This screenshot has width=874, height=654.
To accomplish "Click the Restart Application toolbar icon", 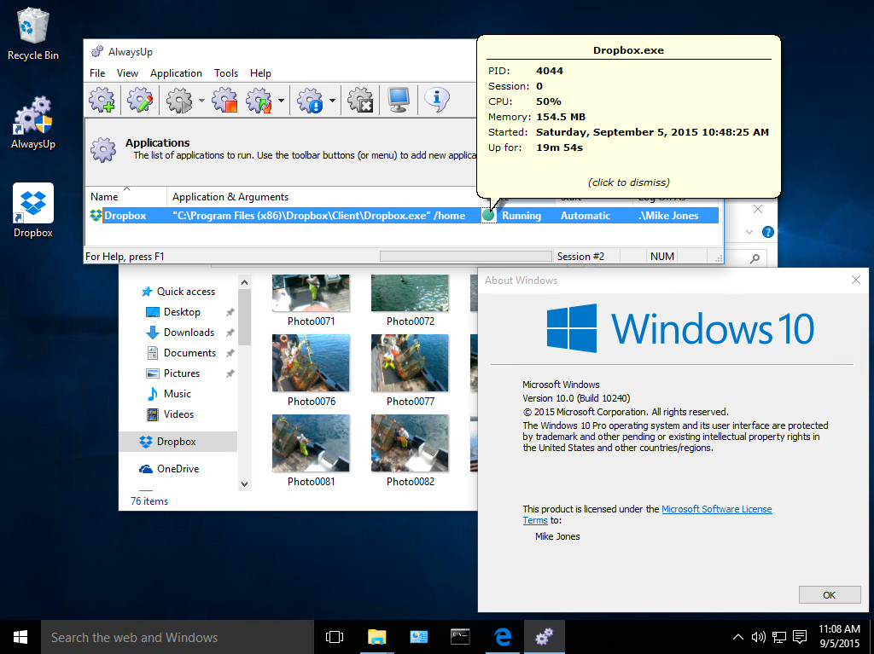I will (258, 101).
